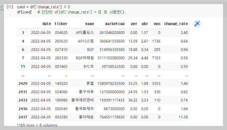Click row index 2429

tap(23, 83)
